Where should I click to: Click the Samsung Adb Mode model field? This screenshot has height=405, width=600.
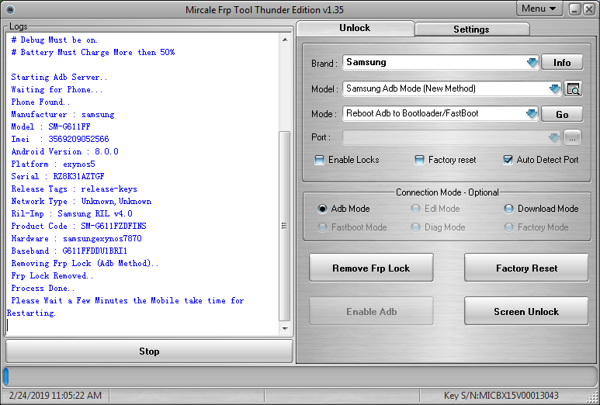pos(452,88)
